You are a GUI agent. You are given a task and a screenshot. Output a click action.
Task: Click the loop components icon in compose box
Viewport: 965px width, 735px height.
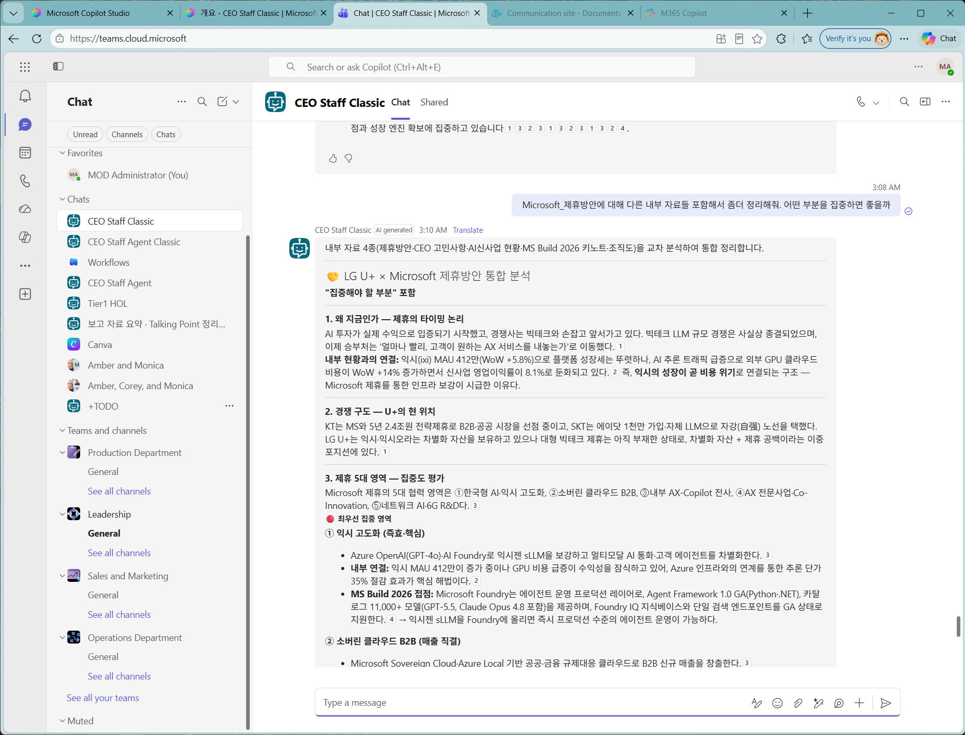pos(839,703)
